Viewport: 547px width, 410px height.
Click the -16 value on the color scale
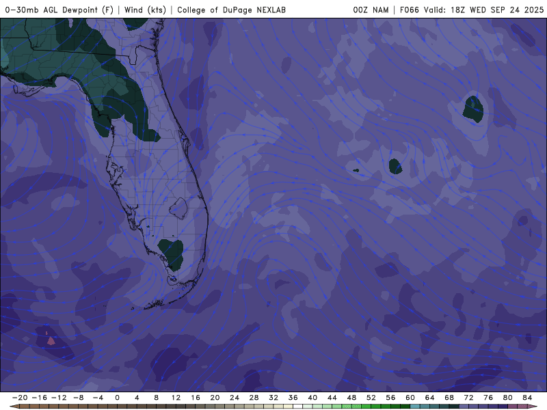pos(40,398)
